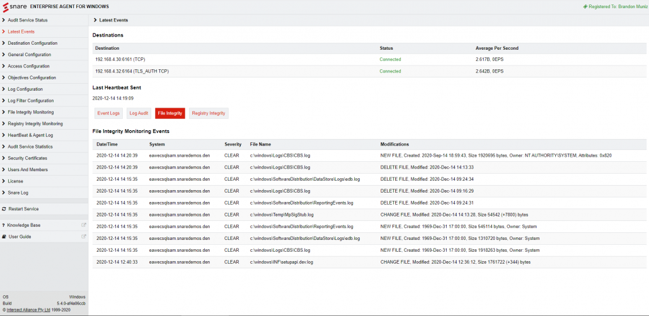Open Users And Members page
The image size is (649, 316).
tap(28, 169)
